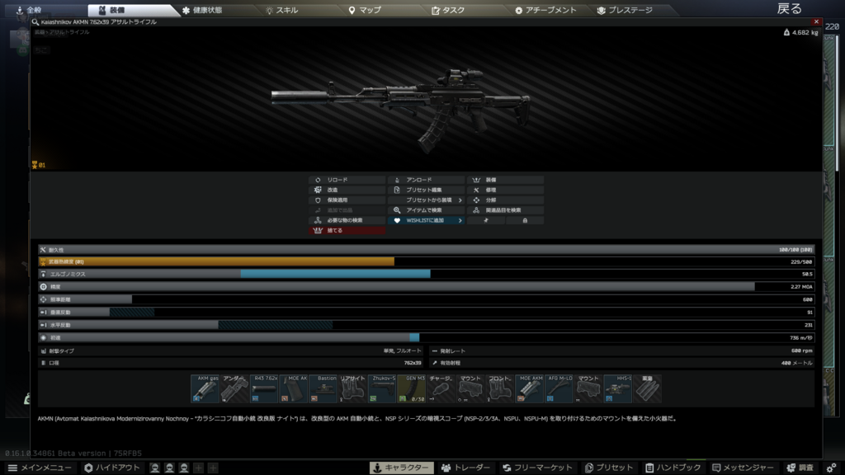The height and width of the screenshot is (475, 845).
Task: Click the magnifier icon next to weapon title
Action: 35,22
